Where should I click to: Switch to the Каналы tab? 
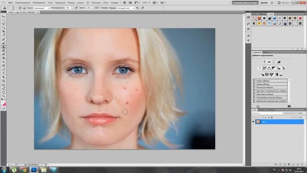tap(261, 110)
